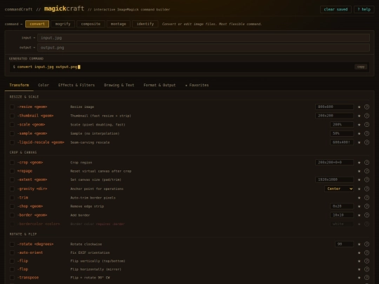Viewport: 379px width, 284px height.
Task: Copy the generated command
Action: (361, 67)
